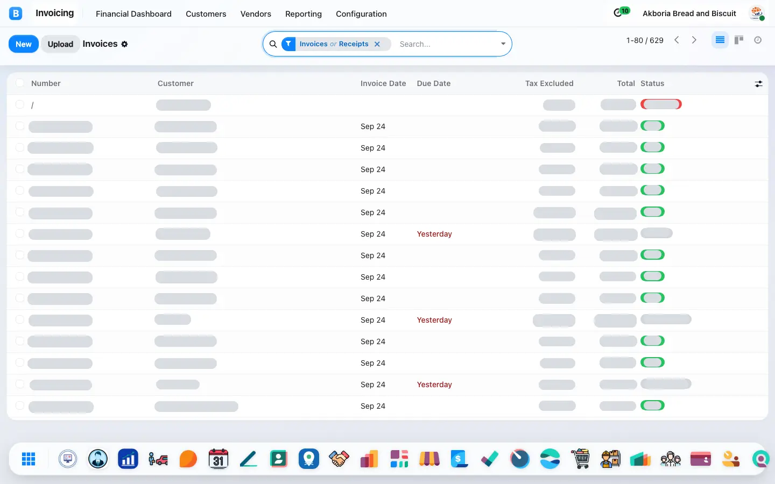Switch to kanban view
The image size is (775, 484).
[739, 40]
